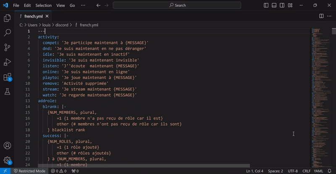Click the VS Code logo icon

point(5,5)
